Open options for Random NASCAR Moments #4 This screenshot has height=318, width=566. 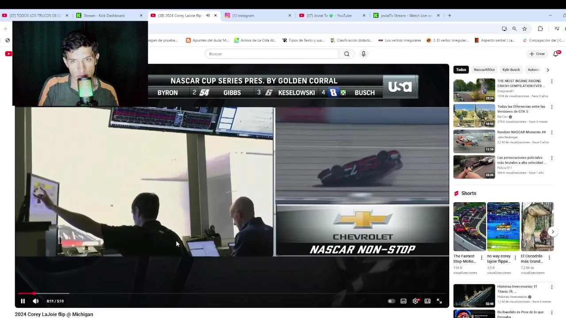click(551, 132)
